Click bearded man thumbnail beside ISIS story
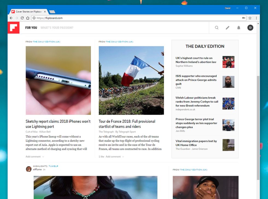268x199 pixels. (228, 82)
